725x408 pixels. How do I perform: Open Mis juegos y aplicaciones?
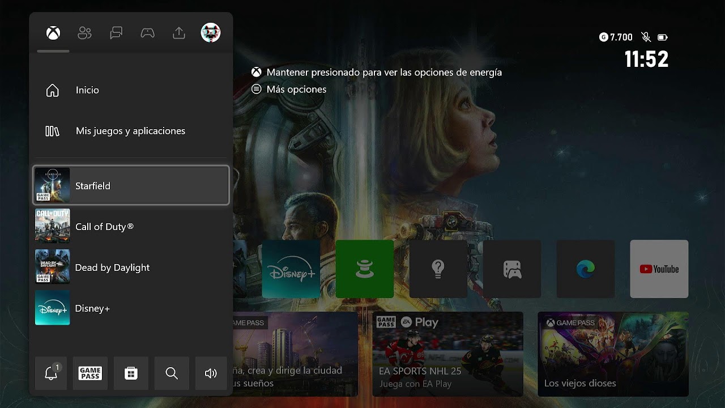(x=131, y=131)
